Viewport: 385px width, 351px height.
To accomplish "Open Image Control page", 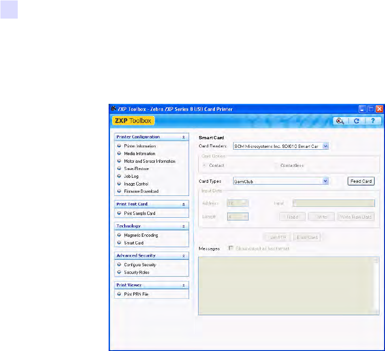I will [136, 184].
